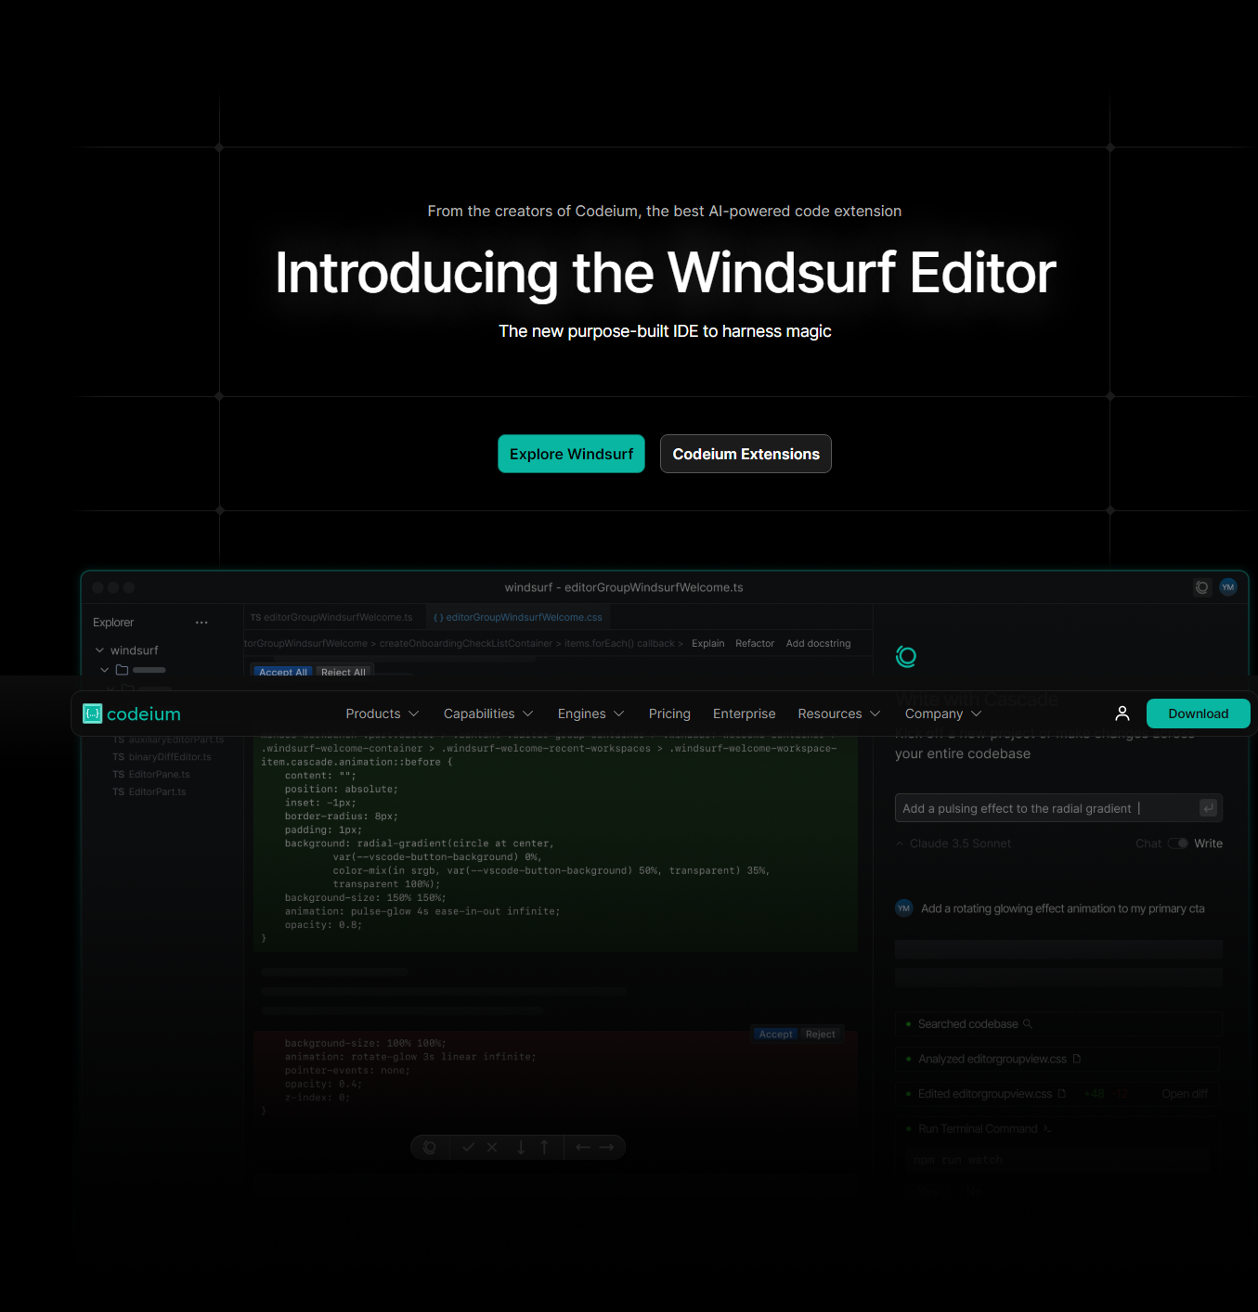Viewport: 1258px width, 1312px height.
Task: Open EditorPart.ts in the Explorer
Action: tap(149, 792)
